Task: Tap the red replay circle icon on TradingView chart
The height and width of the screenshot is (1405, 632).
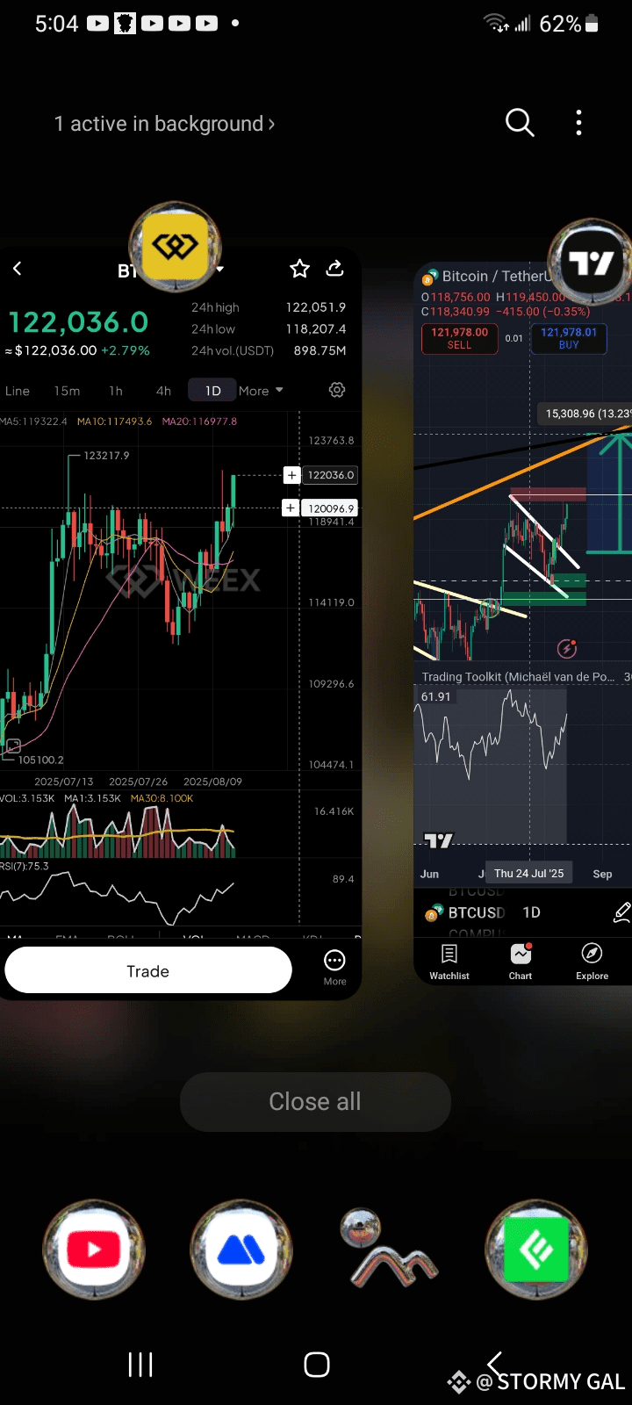Action: point(567,649)
